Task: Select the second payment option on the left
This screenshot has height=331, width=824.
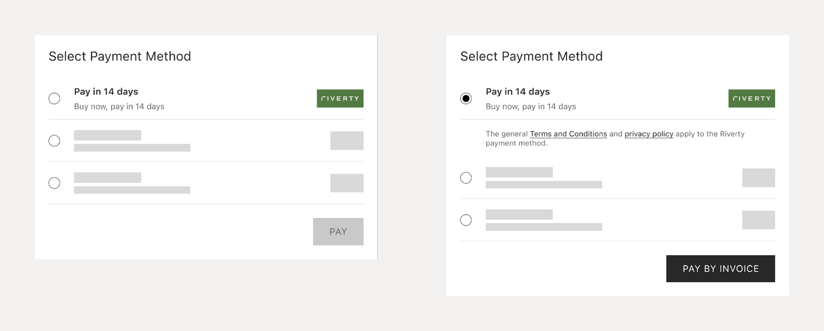Action: [54, 141]
